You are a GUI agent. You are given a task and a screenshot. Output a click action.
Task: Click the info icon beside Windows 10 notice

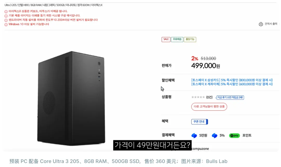[x=6, y=24]
